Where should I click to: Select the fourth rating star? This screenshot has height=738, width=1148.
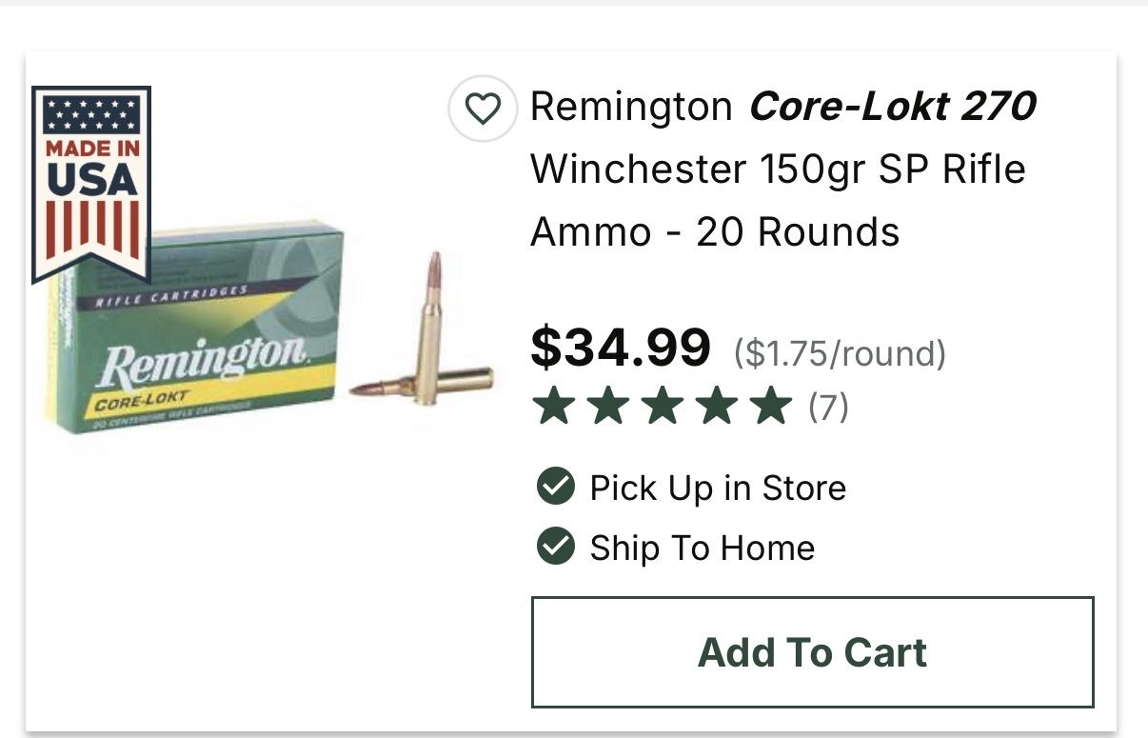tap(716, 408)
